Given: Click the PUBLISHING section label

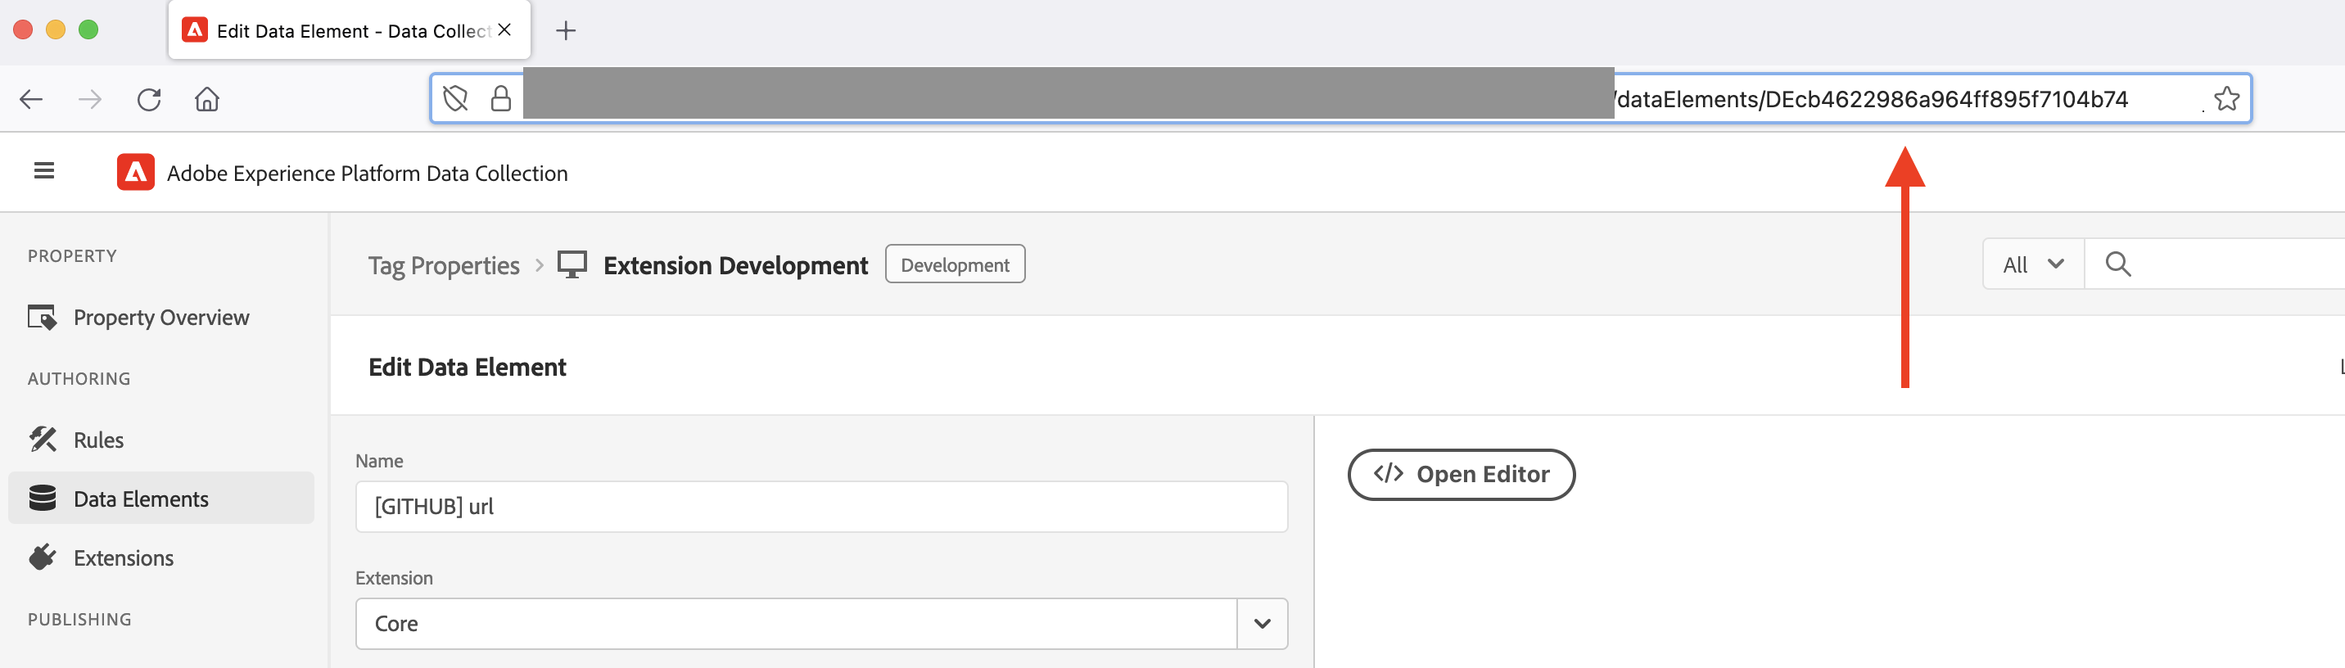Looking at the screenshot, I should tap(79, 620).
